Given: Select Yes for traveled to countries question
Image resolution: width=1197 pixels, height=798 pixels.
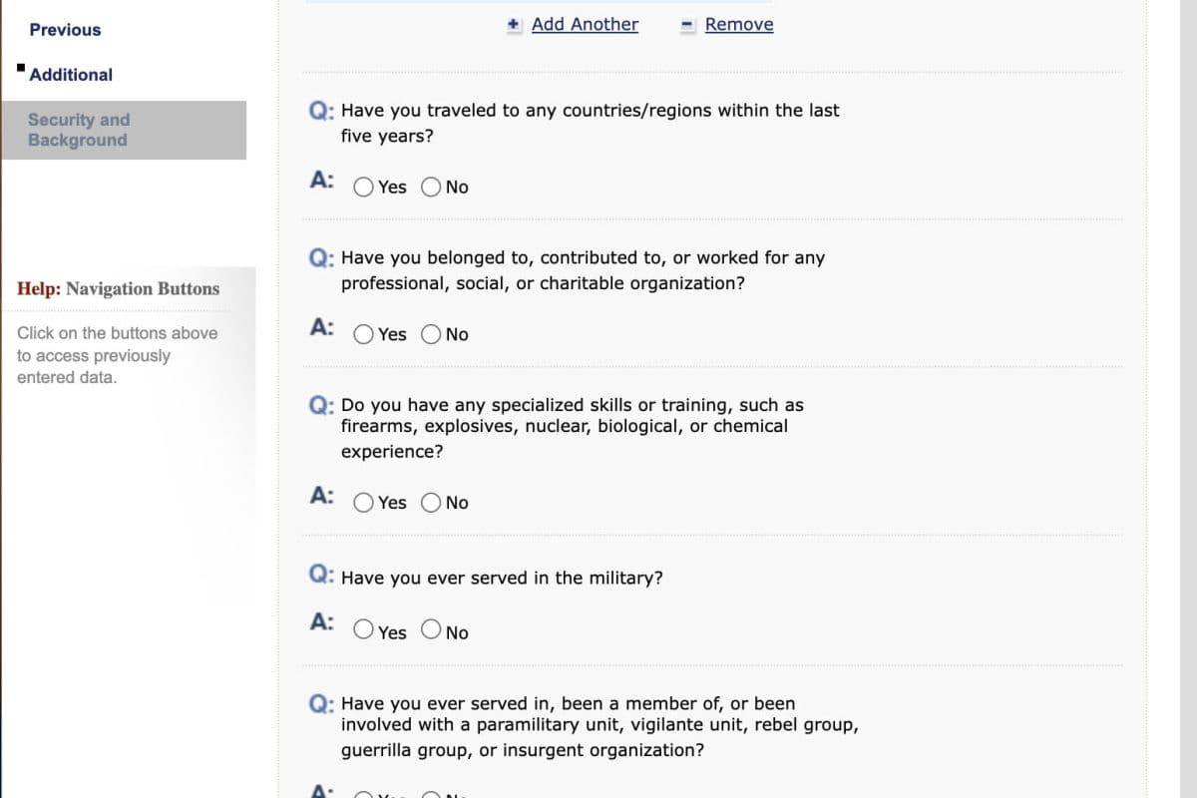Looking at the screenshot, I should 364,188.
